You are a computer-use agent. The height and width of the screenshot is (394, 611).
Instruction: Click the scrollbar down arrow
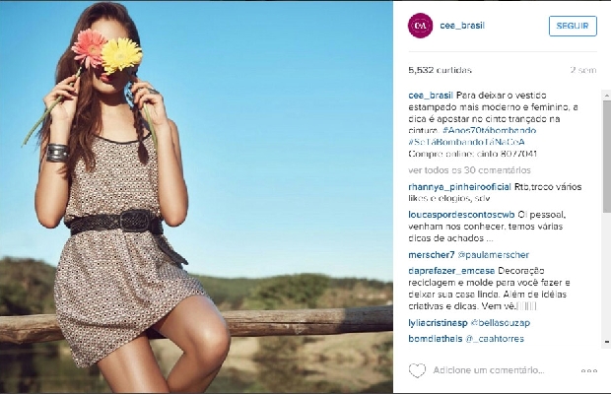607,342
